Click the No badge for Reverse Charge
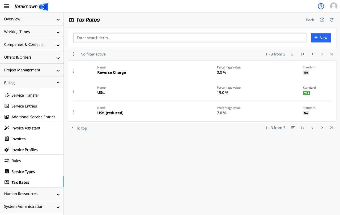The height and width of the screenshot is (215, 340). coord(306,72)
